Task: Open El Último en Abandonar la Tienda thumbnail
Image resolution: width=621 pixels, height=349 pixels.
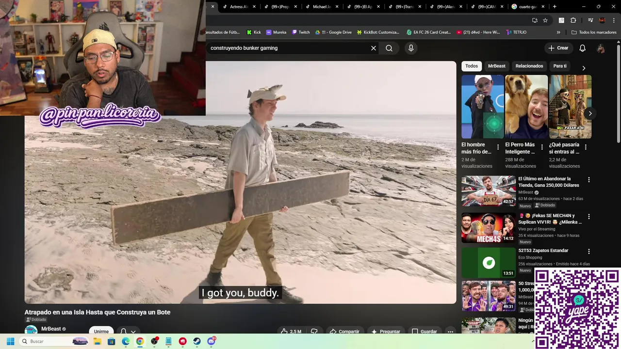Action: click(x=489, y=191)
